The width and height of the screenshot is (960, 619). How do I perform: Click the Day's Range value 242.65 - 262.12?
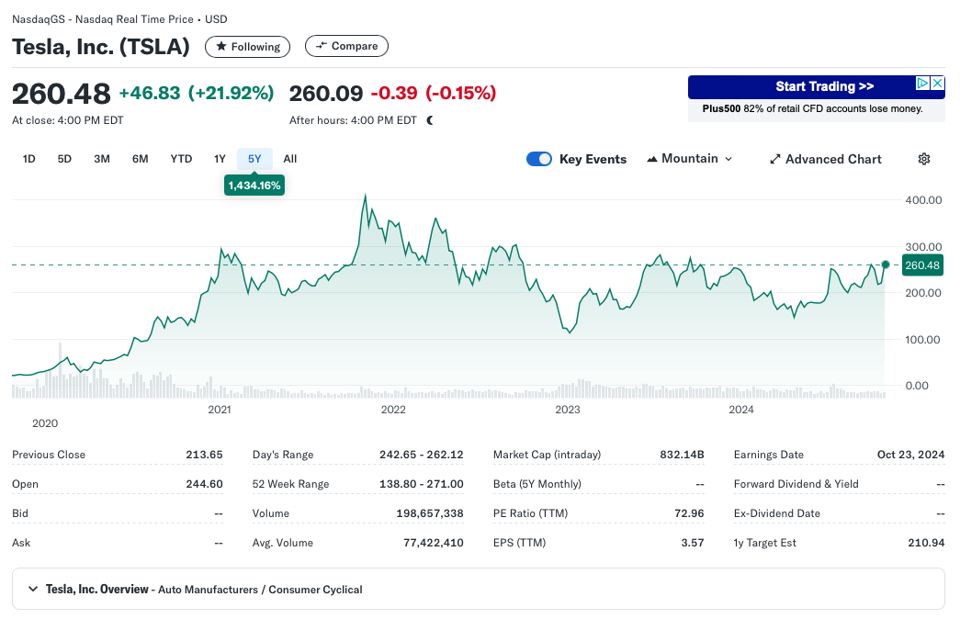point(422,455)
